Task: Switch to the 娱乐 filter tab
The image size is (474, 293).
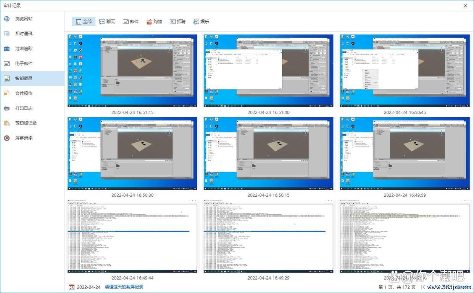Action: (202, 22)
